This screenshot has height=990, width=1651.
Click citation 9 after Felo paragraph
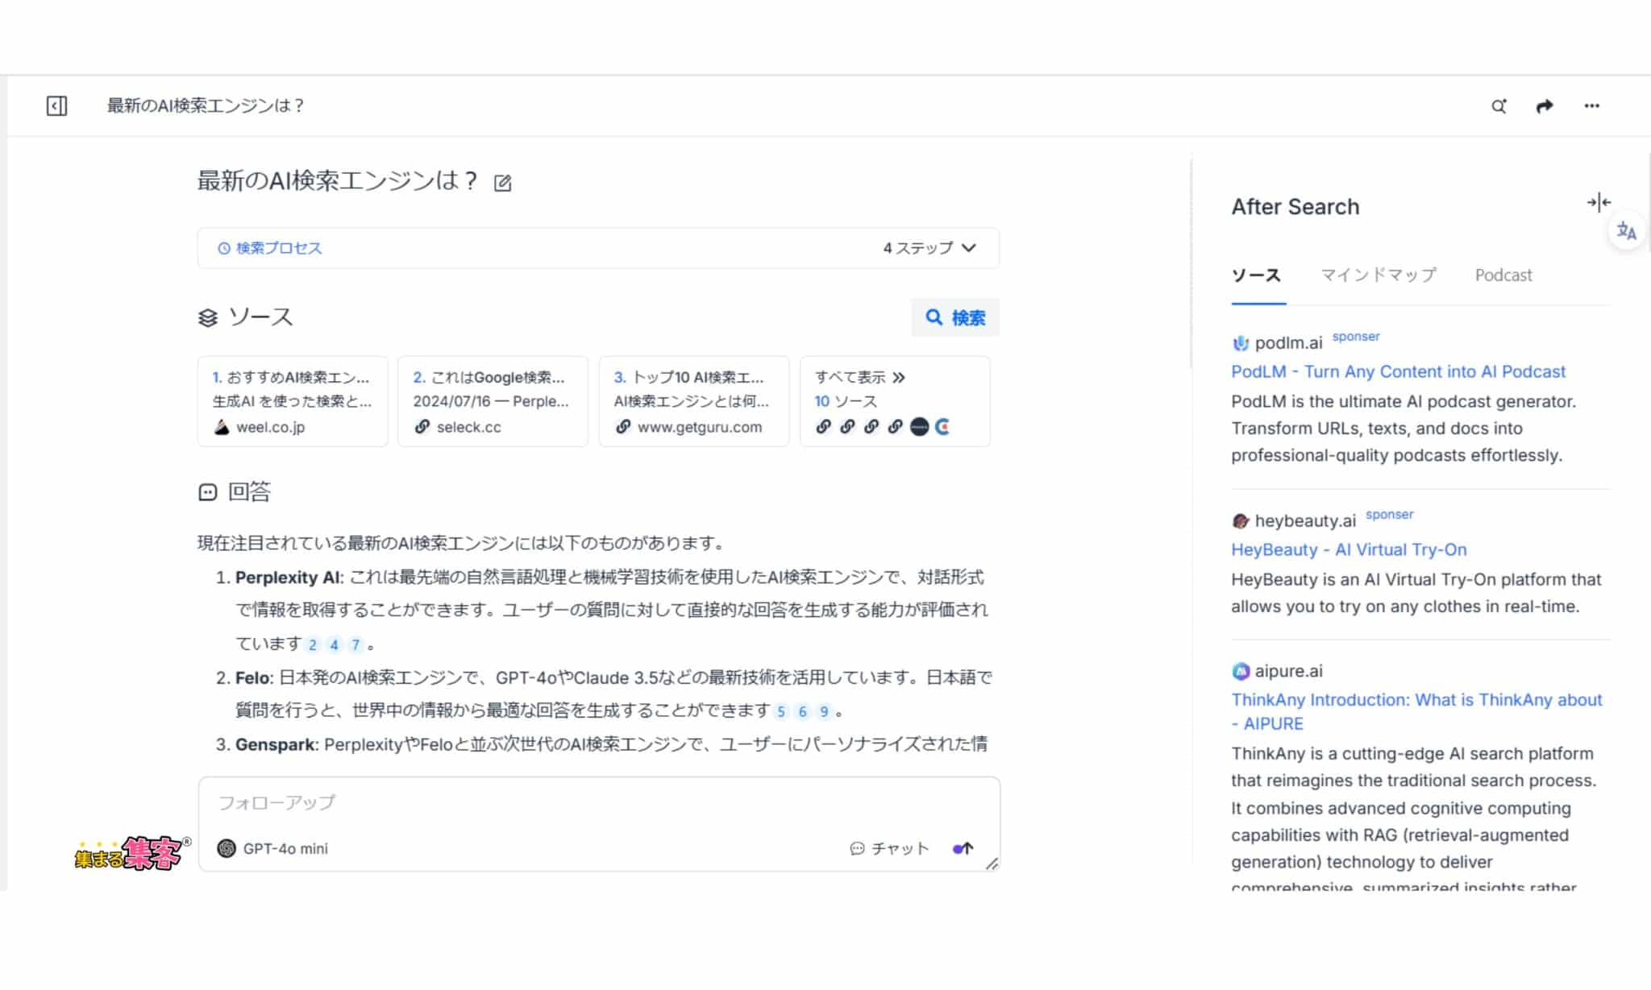(x=824, y=711)
